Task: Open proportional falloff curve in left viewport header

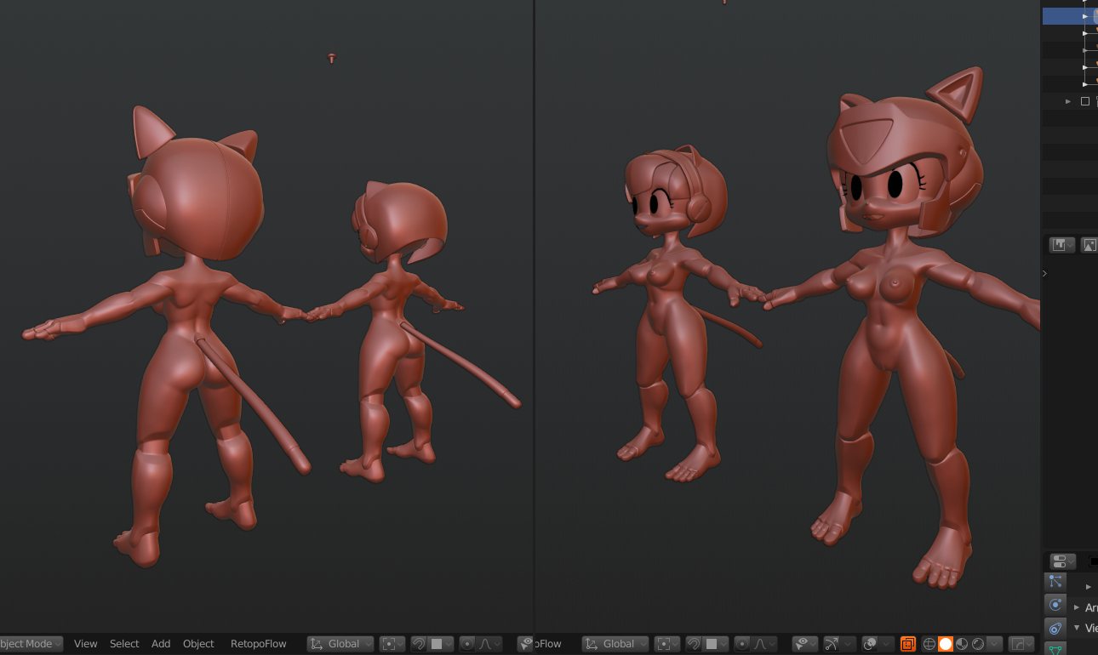Action: click(x=489, y=644)
